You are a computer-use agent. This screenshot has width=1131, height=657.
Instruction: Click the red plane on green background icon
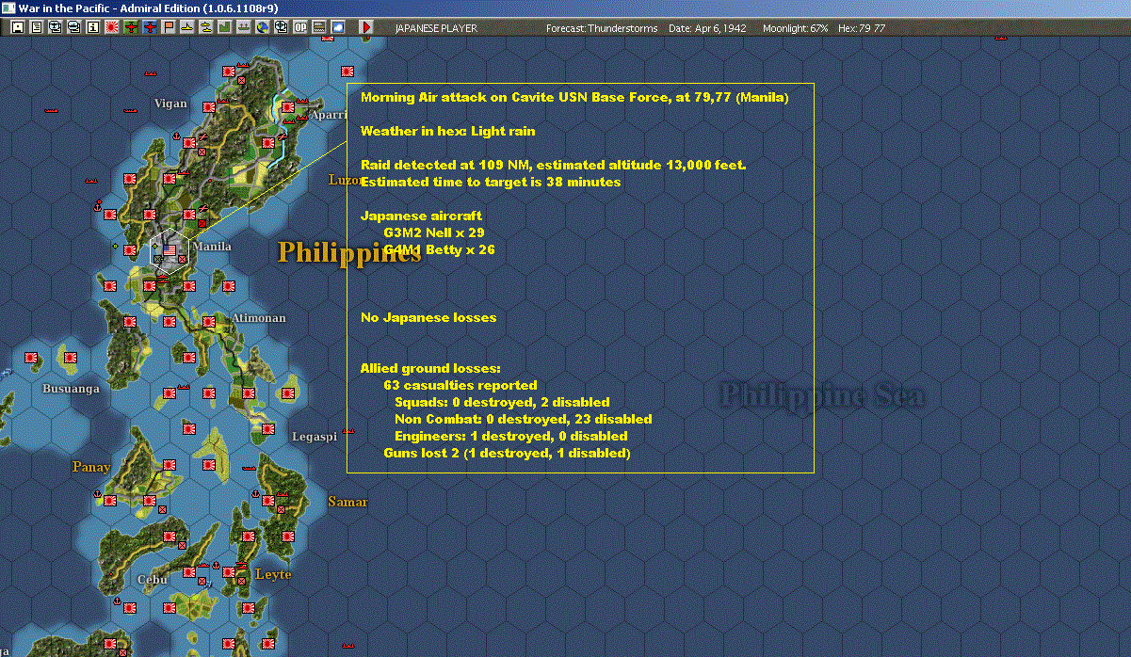coord(131,27)
